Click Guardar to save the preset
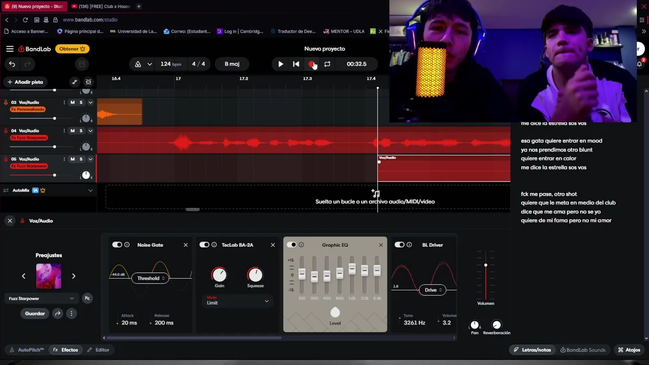 tap(35, 313)
